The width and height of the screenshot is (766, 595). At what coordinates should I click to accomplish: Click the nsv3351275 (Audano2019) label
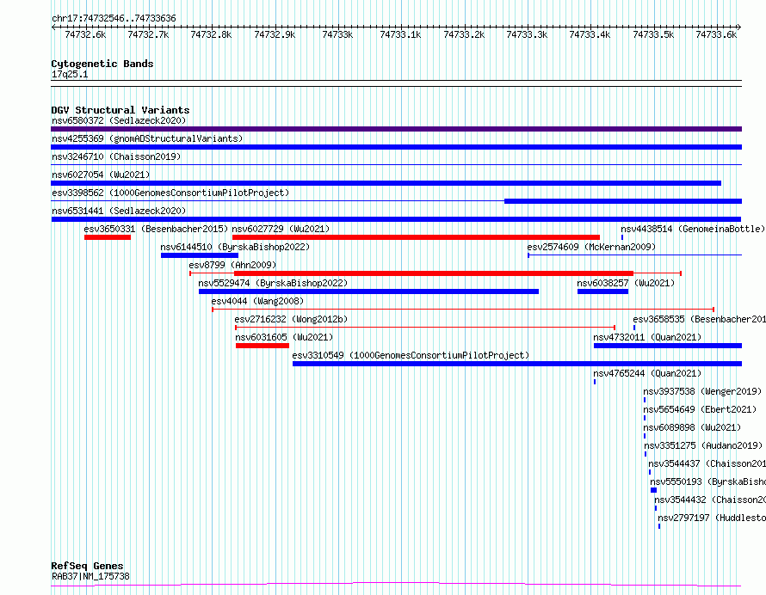(703, 445)
